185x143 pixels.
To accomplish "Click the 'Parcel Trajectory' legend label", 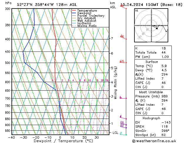I will coord(91,16).
